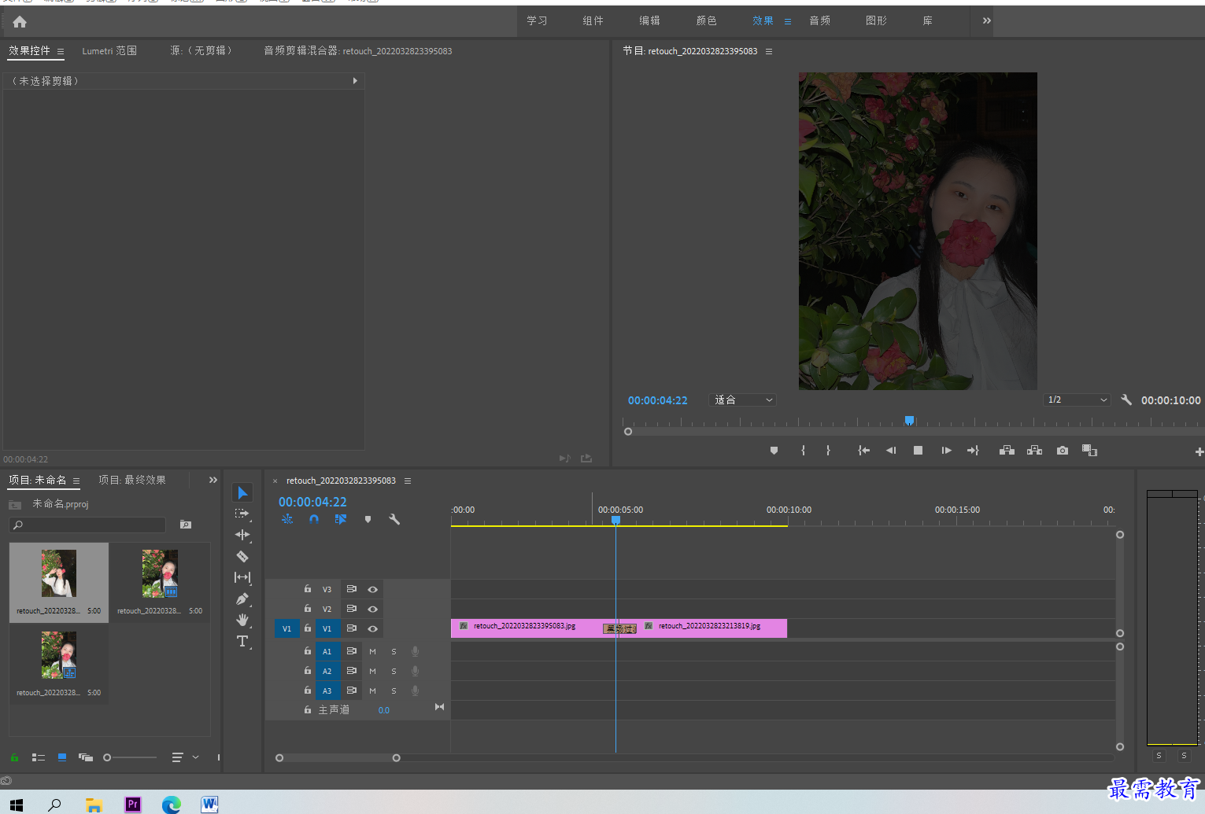
Task: Switch to 音频 workspace
Action: [x=820, y=21]
